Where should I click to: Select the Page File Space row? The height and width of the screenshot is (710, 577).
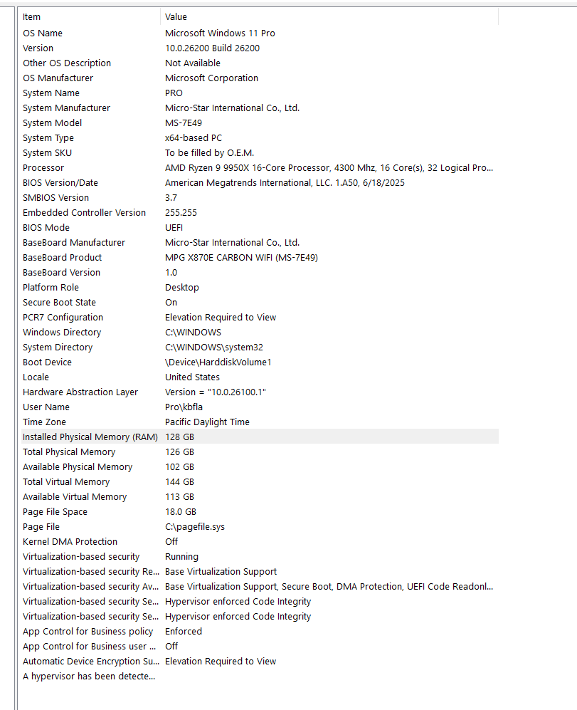(260, 511)
